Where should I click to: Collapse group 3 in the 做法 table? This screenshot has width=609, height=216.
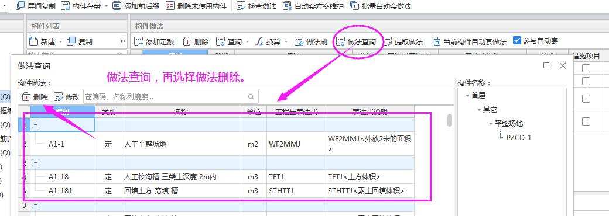pyautogui.click(x=35, y=204)
